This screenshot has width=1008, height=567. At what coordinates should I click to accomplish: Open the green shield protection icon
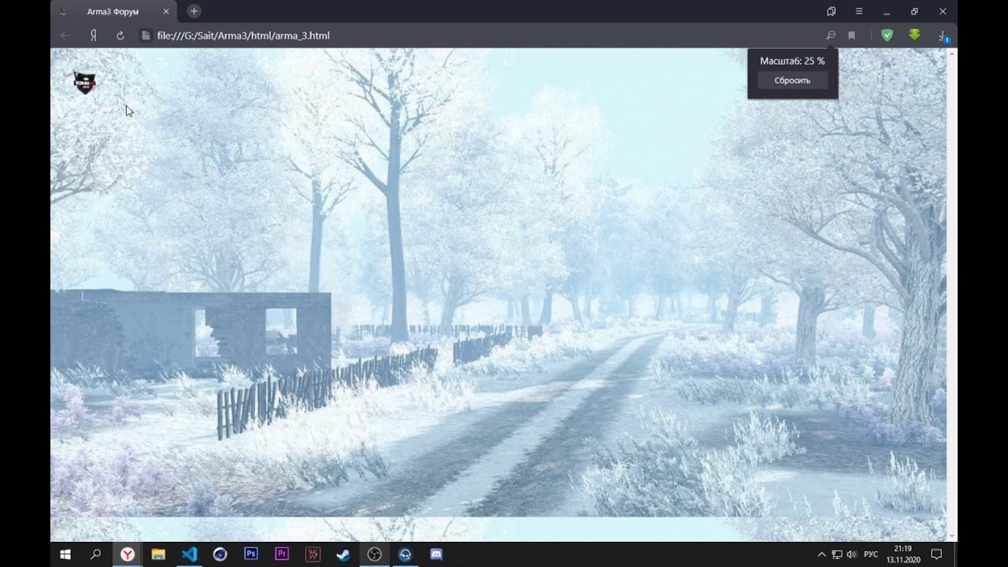(x=887, y=35)
